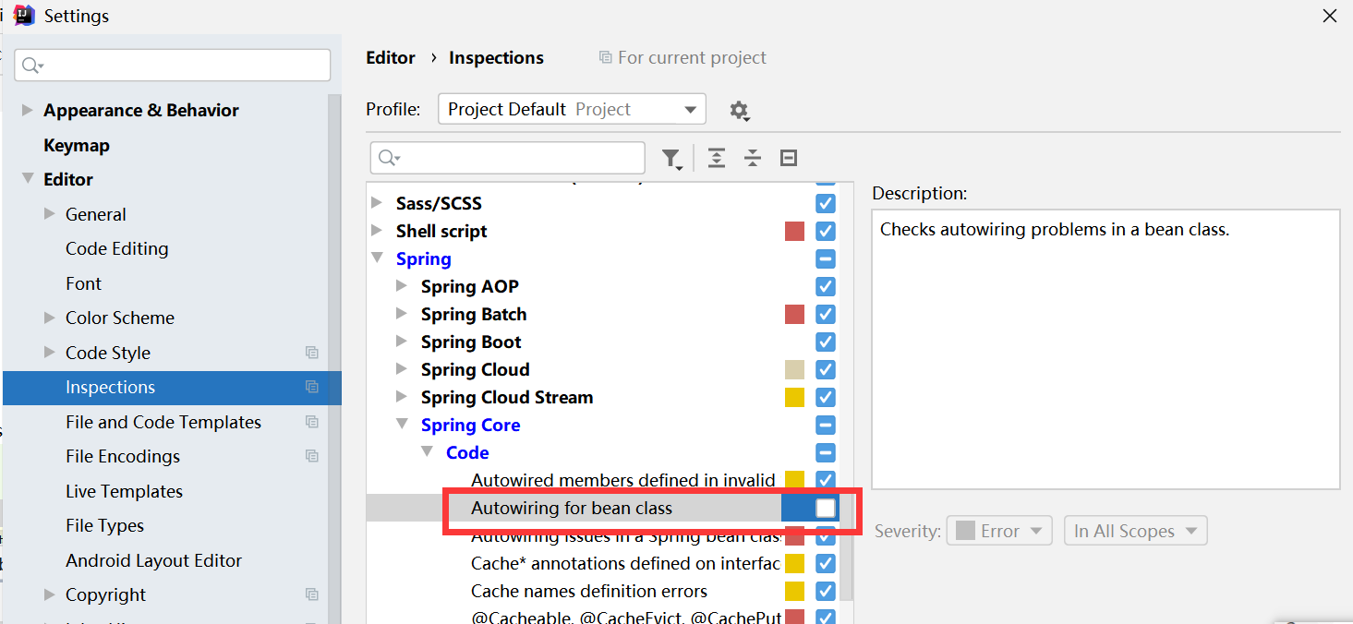Click the Expand All tree icon
Viewport: 1353px width, 624px height.
pyautogui.click(x=716, y=159)
